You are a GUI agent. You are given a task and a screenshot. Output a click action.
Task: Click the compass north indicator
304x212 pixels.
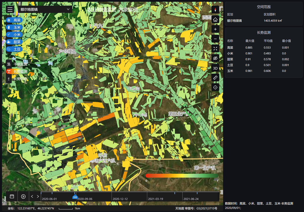tap(215, 10)
